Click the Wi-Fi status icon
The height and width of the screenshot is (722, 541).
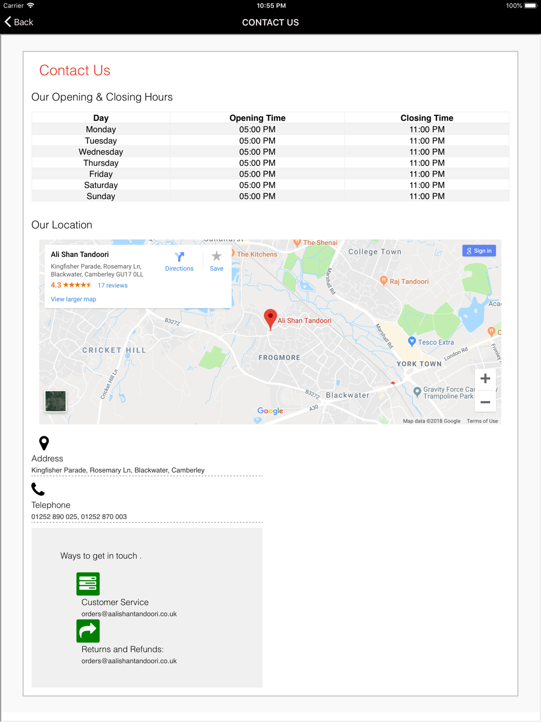tap(30, 5)
